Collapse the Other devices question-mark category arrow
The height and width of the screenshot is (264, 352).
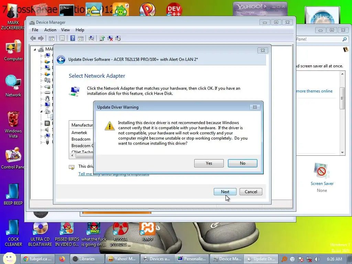click(x=41, y=111)
